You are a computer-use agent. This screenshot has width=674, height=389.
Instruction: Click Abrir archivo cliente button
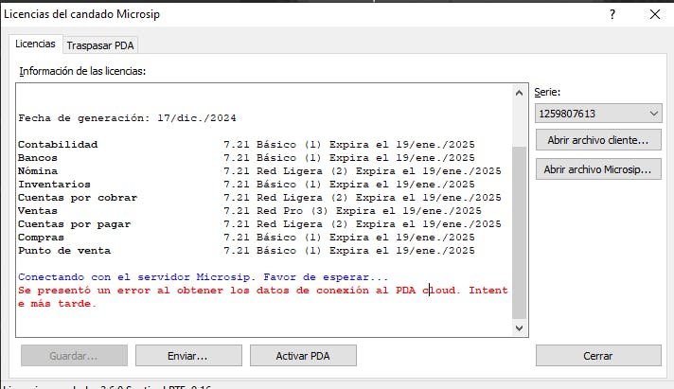pyautogui.click(x=598, y=140)
